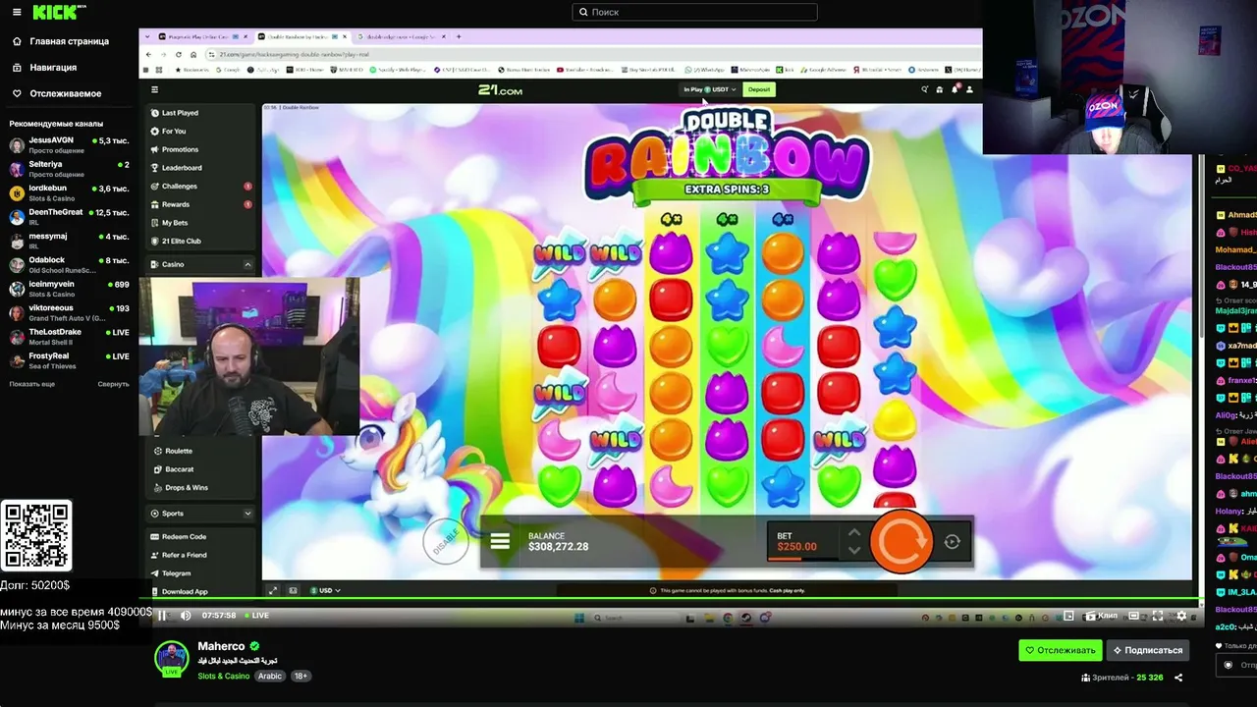Jump to LIVE in stream player
This screenshot has height=707, width=1257.
click(255, 616)
